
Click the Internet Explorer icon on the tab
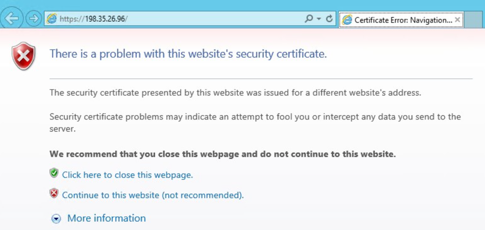pos(347,20)
